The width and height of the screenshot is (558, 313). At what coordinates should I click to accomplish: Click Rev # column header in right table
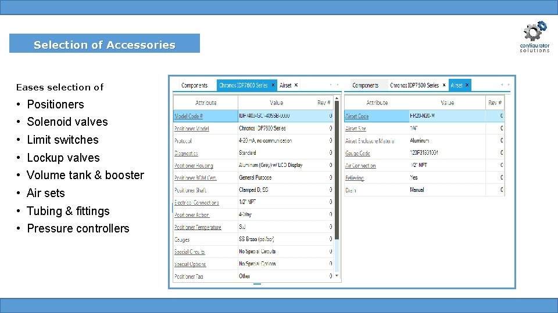495,103
